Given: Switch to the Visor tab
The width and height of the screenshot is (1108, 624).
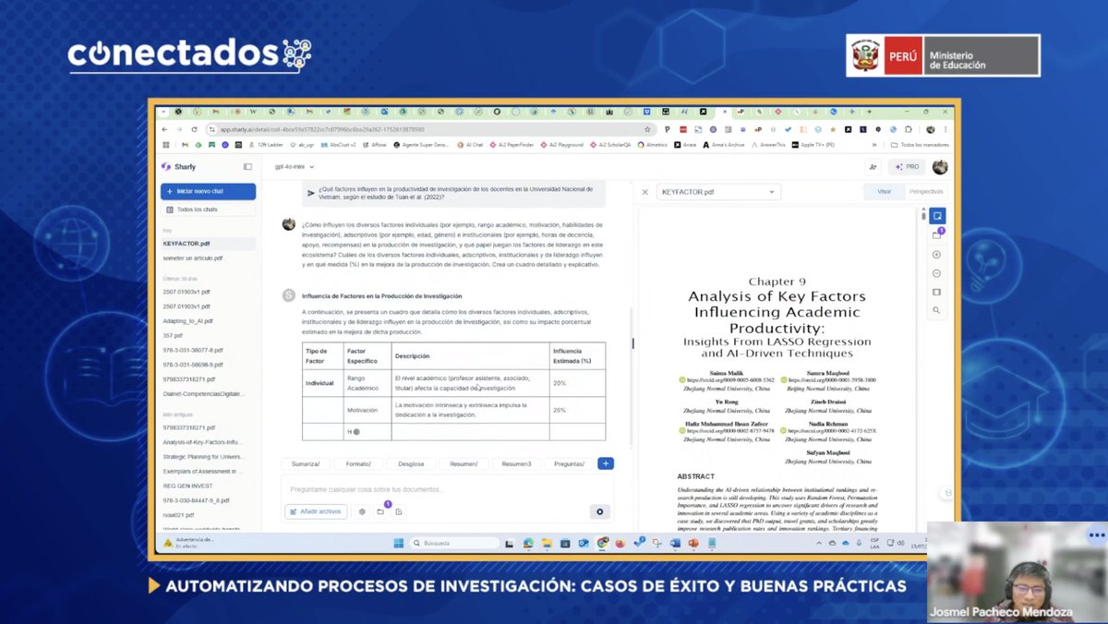Looking at the screenshot, I should 884,192.
